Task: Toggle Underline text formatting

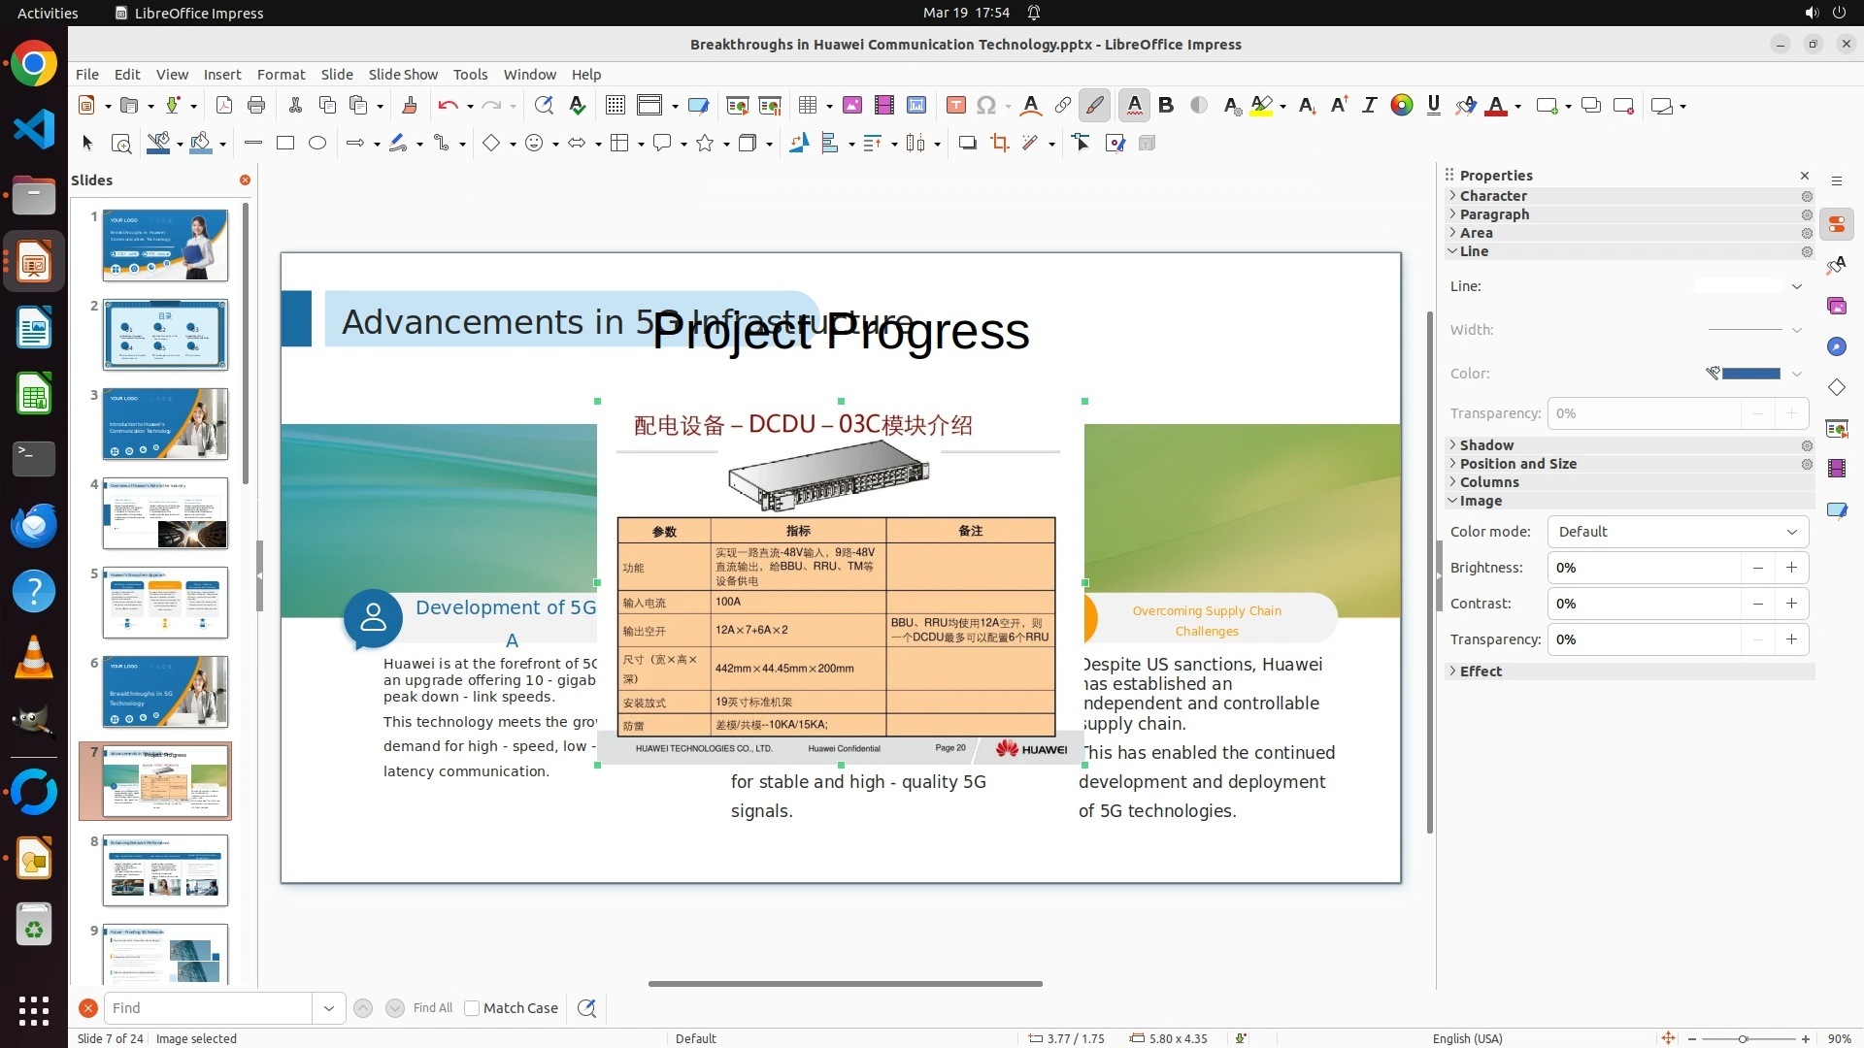Action: click(1434, 106)
